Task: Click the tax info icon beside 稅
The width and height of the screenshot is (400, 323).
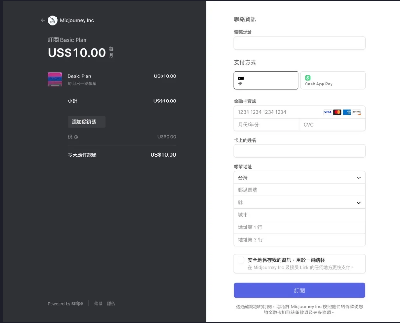Action: [76, 137]
